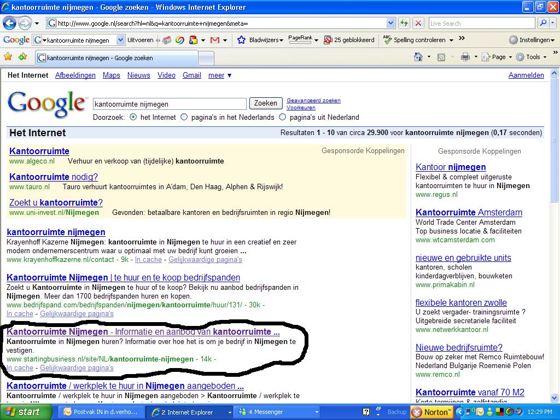
Task: Expand Spelling controleren dropdown arrow
Action: click(x=451, y=40)
